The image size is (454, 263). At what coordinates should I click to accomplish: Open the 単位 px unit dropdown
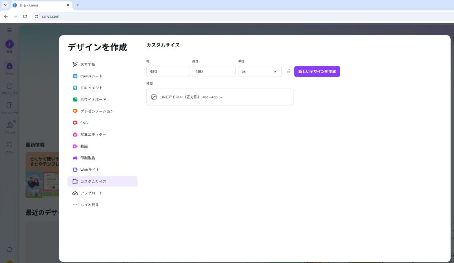pyautogui.click(x=259, y=71)
